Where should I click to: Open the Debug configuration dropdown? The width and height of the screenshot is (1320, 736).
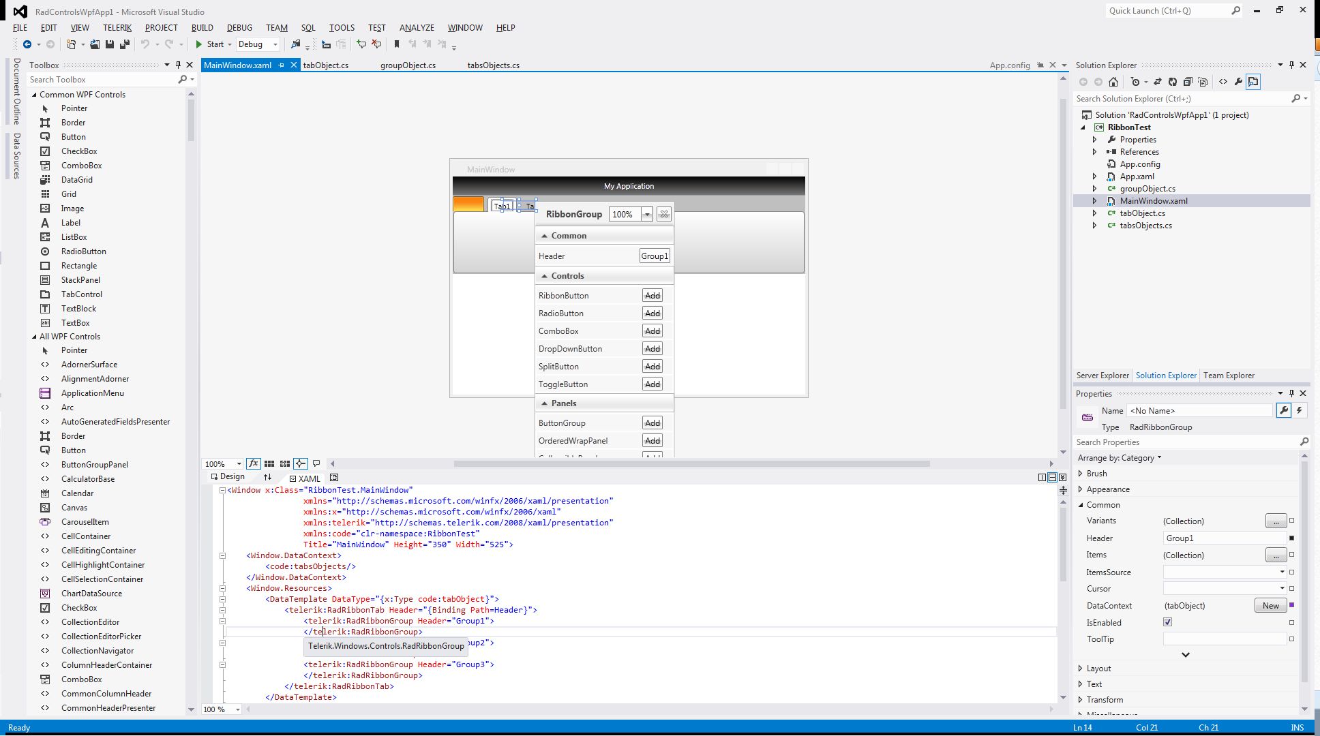(x=275, y=44)
